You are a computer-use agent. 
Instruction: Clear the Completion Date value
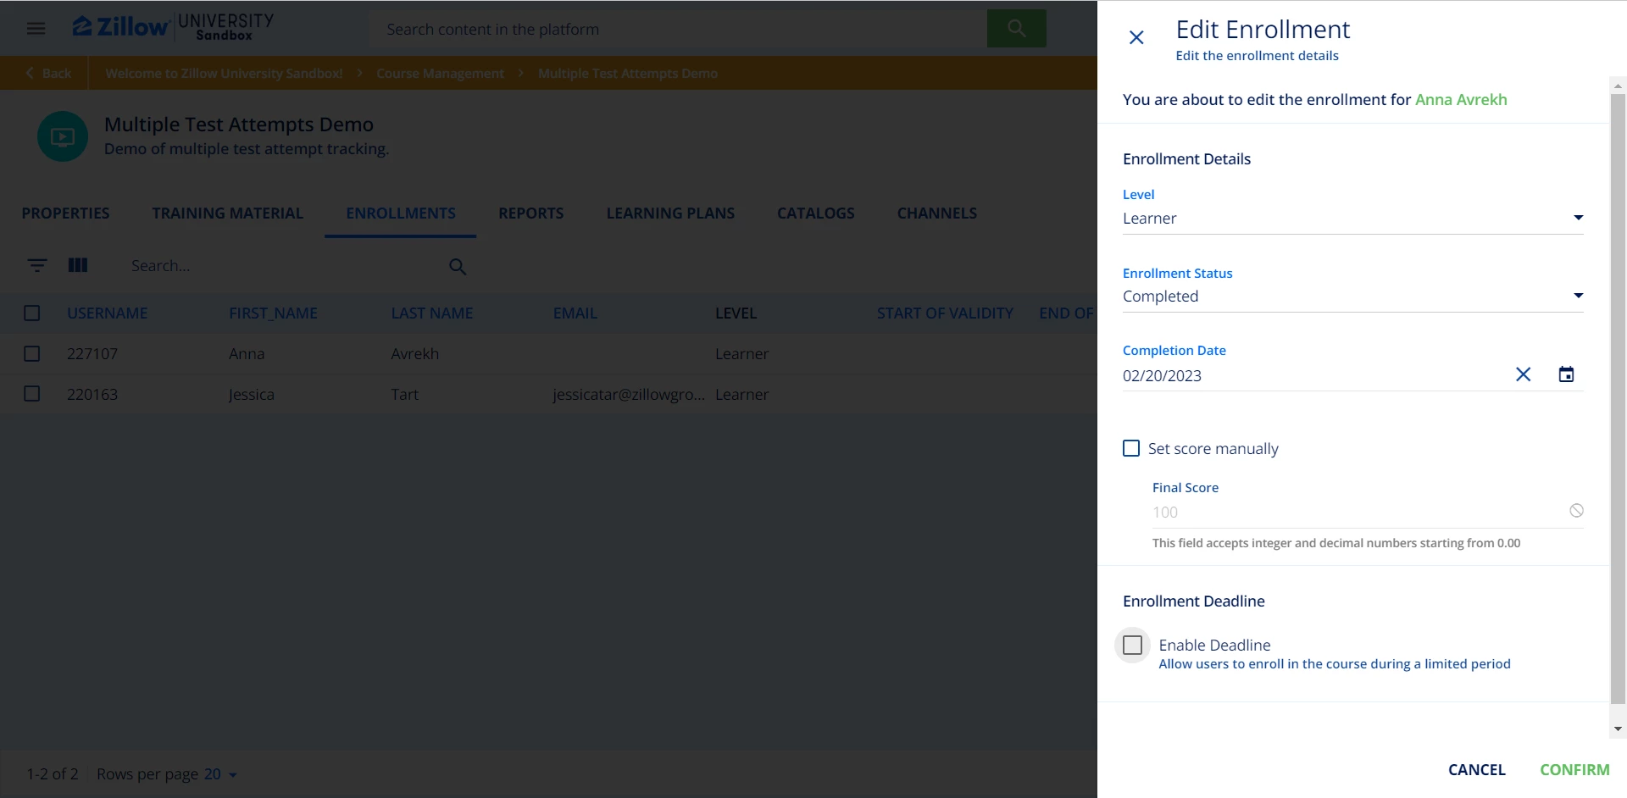pyautogui.click(x=1523, y=374)
